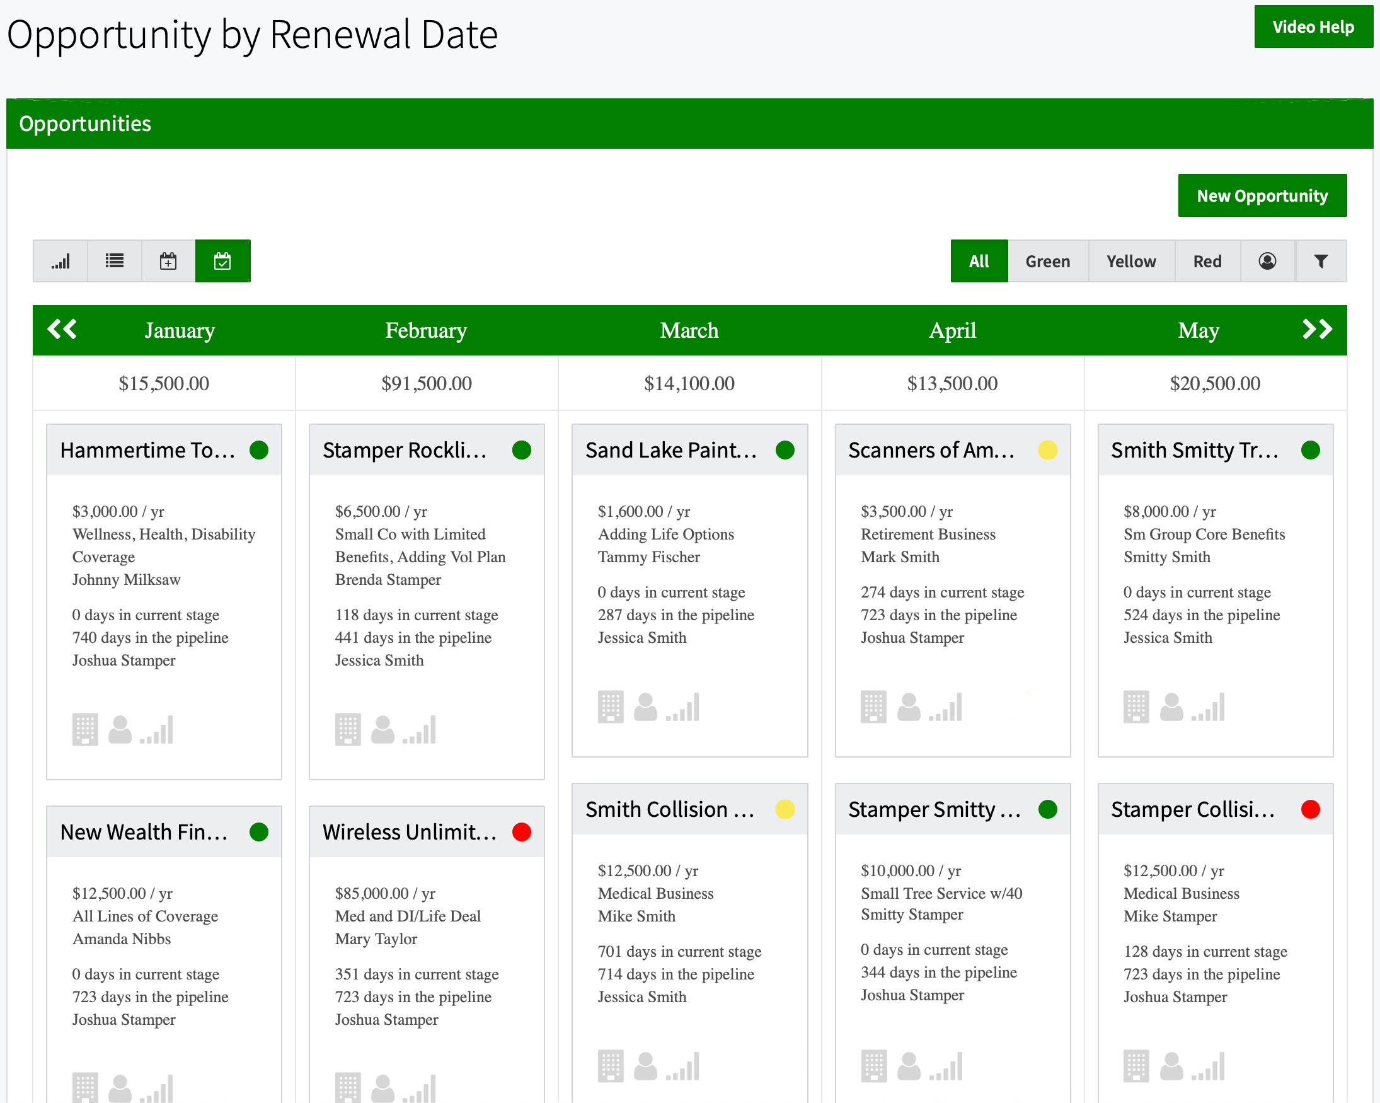The height and width of the screenshot is (1103, 1380).
Task: Select the January column header
Action: (180, 330)
